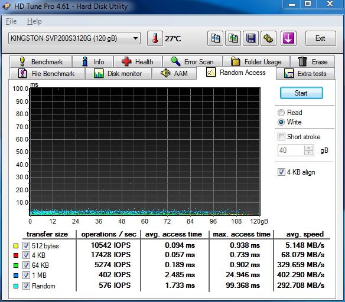This screenshot has width=345, height=302.
Task: Uncheck the 1 MB transfer size
Action: click(26, 275)
